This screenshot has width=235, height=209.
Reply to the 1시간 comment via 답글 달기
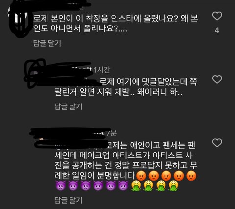(x=69, y=106)
